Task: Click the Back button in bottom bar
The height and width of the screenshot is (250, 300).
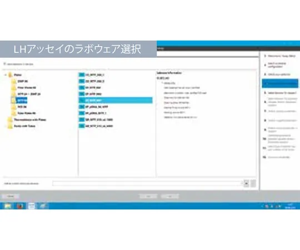Action: [148, 197]
